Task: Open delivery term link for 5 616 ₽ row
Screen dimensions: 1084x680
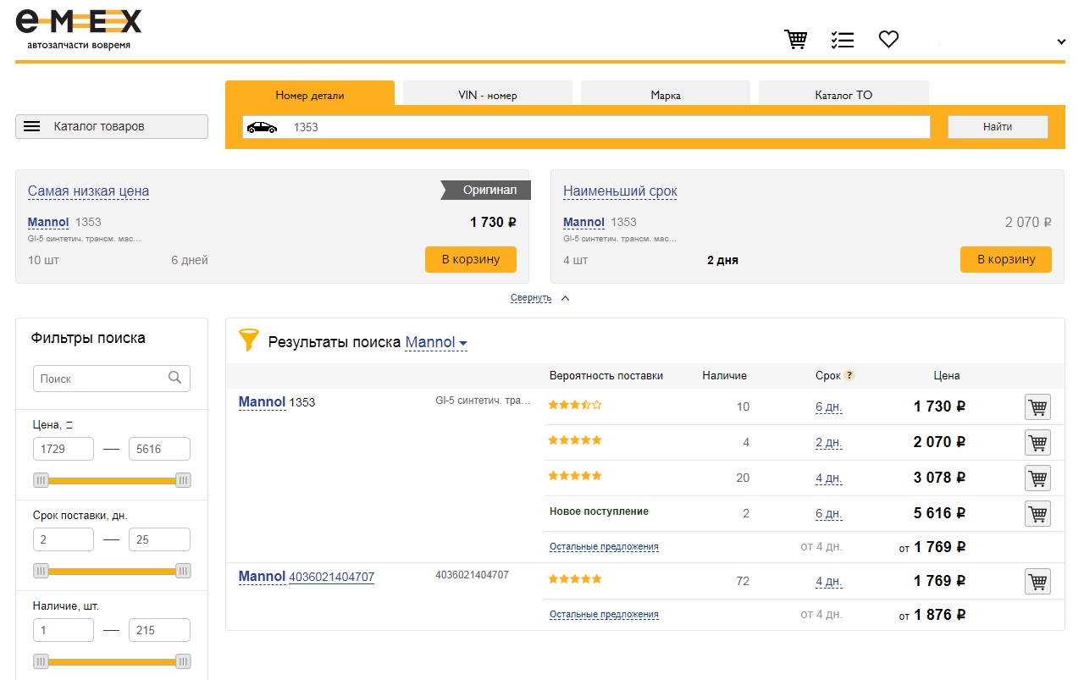Action: [828, 514]
